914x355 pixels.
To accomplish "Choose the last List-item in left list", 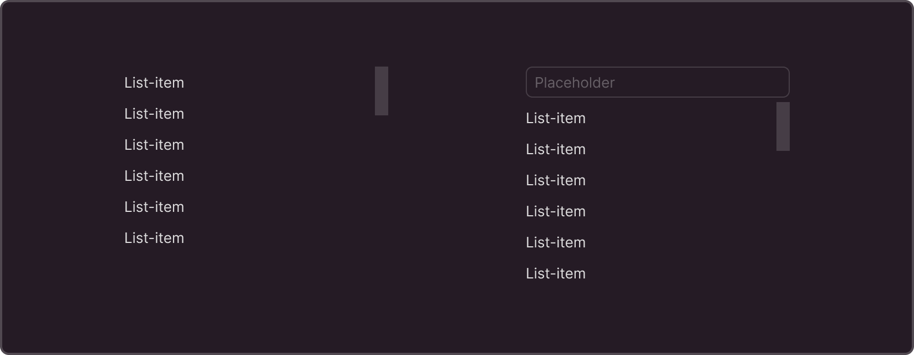I will (154, 238).
